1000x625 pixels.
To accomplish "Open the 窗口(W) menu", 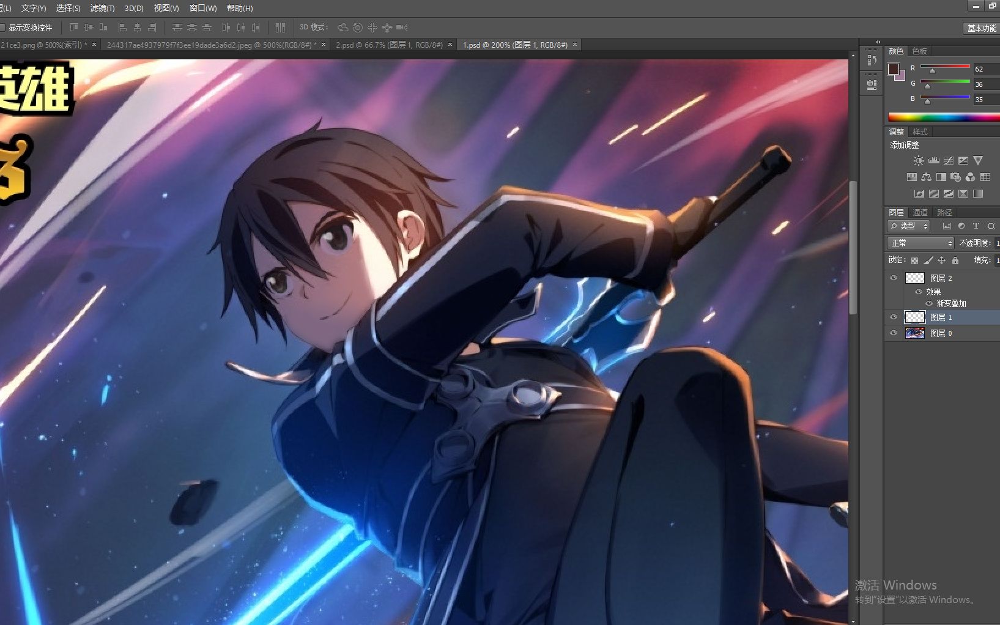I will coord(203,8).
